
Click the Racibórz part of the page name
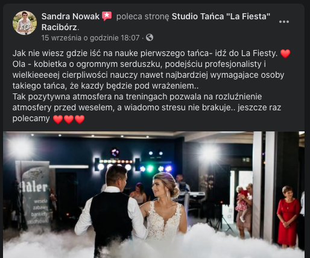pos(59,27)
